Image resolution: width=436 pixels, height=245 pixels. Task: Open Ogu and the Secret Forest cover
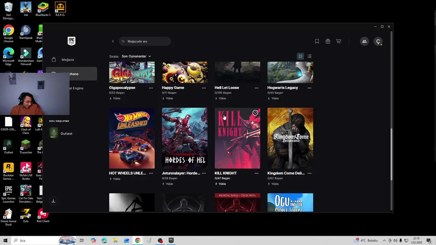pyautogui.click(x=290, y=202)
